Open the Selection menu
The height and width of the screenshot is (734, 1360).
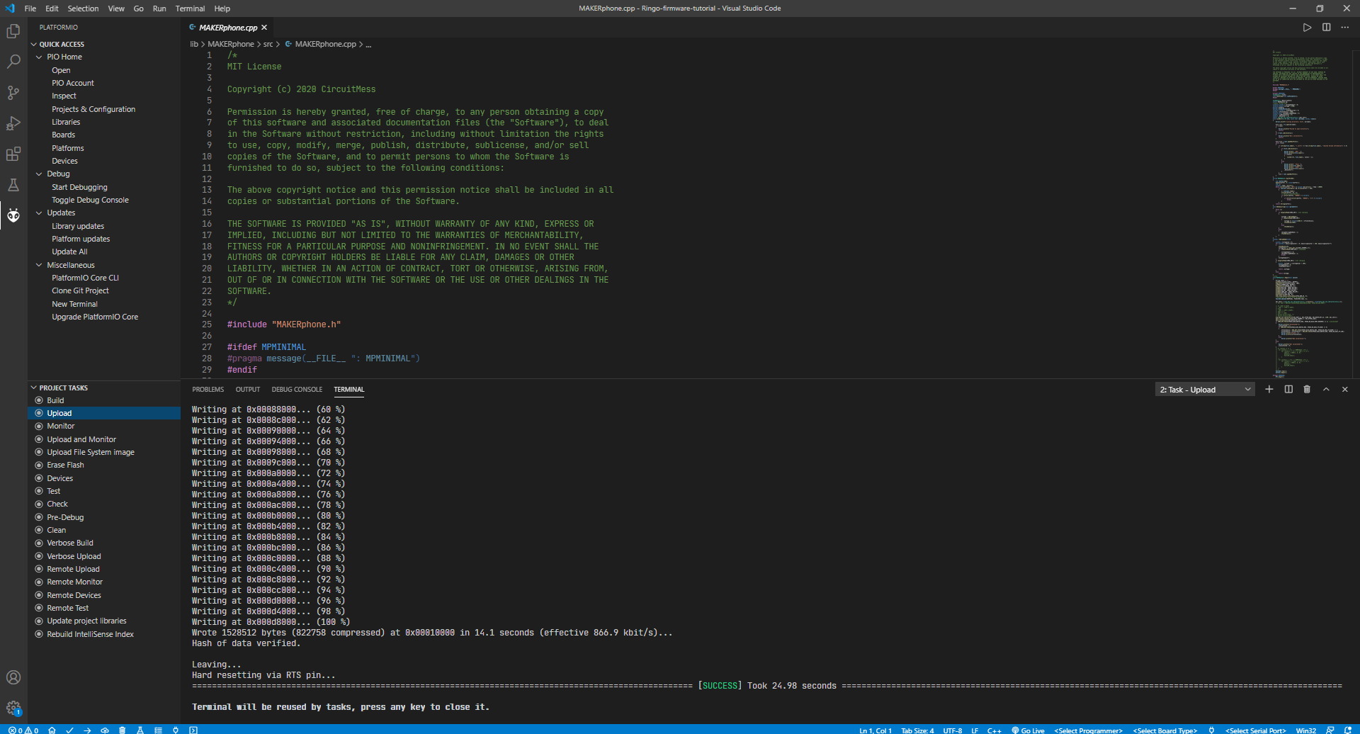(83, 9)
